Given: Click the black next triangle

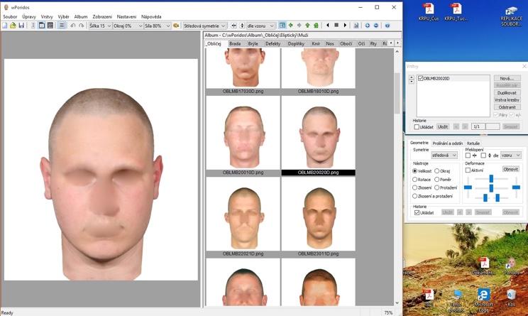Looking at the screenshot, I should coord(345,26).
